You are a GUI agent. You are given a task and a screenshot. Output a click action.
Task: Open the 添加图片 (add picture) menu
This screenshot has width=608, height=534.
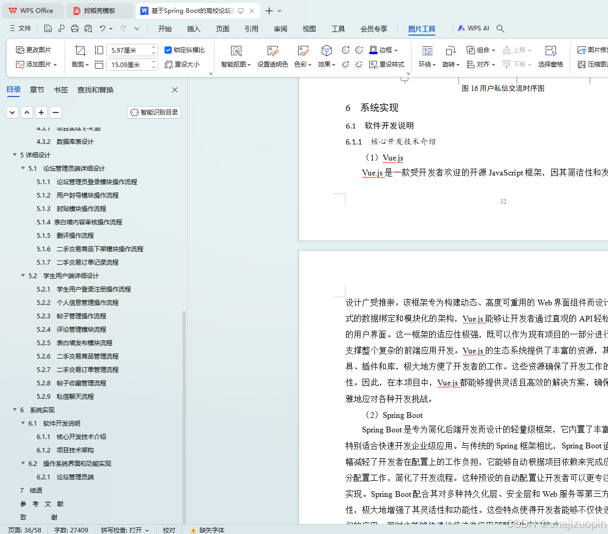pos(37,64)
